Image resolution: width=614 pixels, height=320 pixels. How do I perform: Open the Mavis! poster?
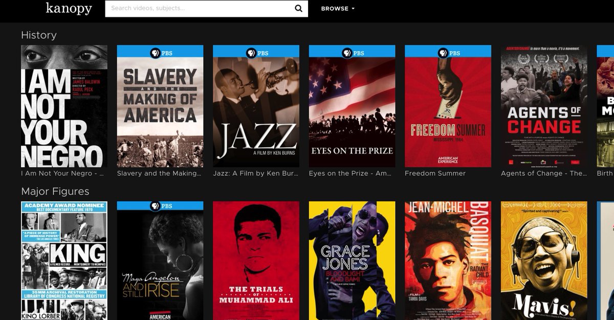[544, 261]
